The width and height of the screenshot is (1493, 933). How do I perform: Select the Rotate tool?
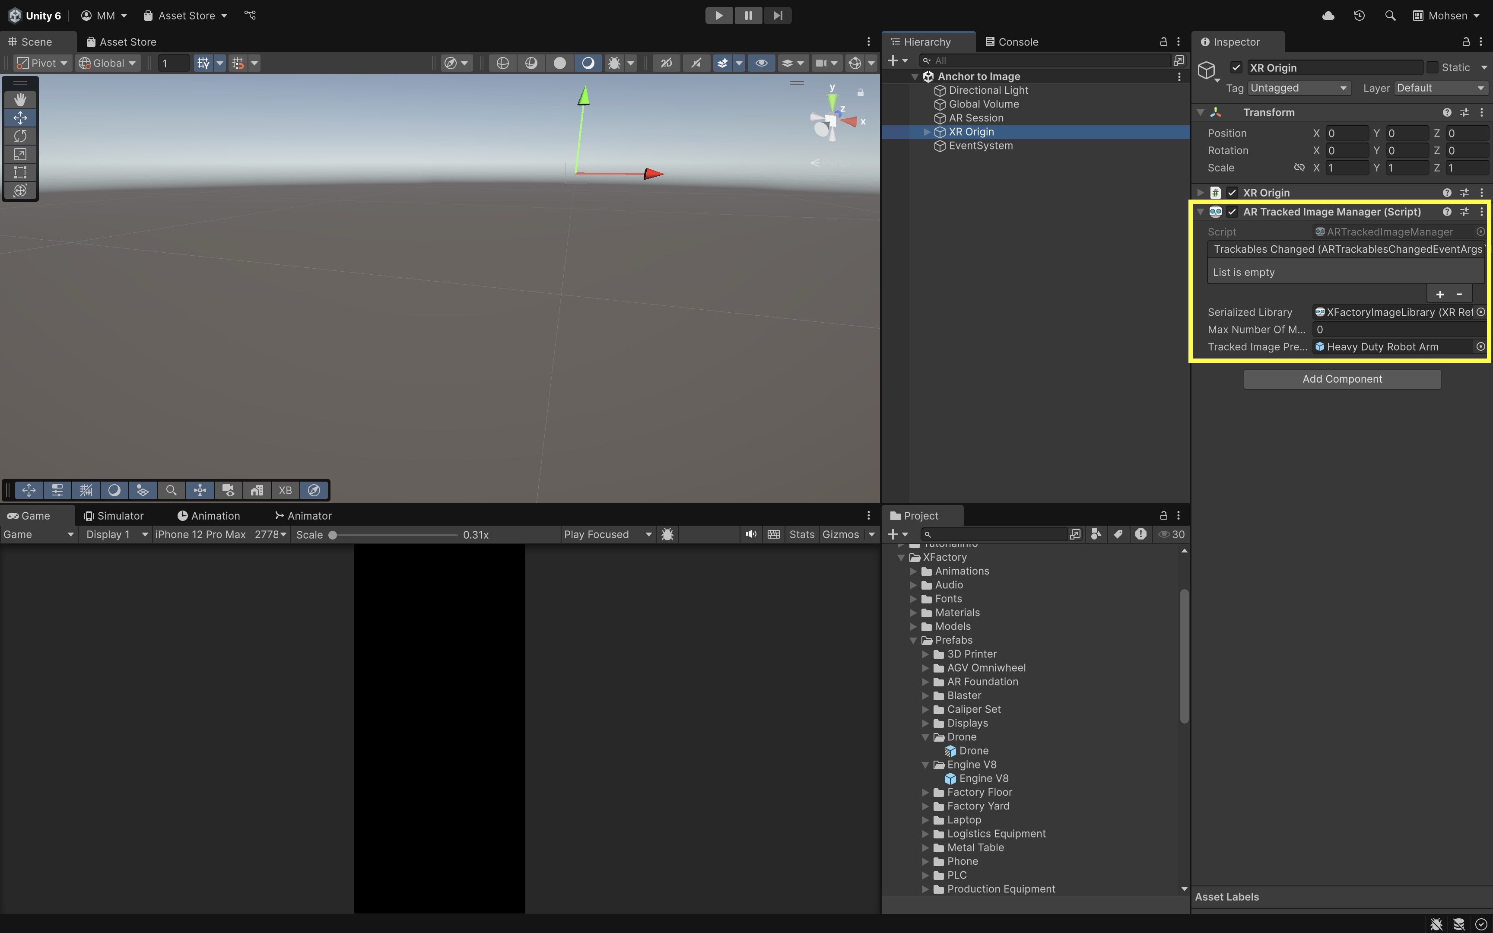pyautogui.click(x=20, y=136)
